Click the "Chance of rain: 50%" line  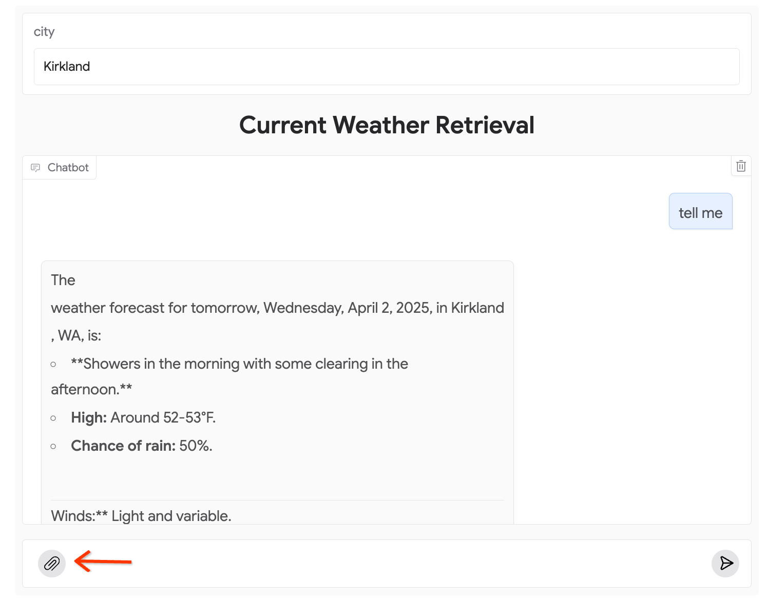point(142,446)
